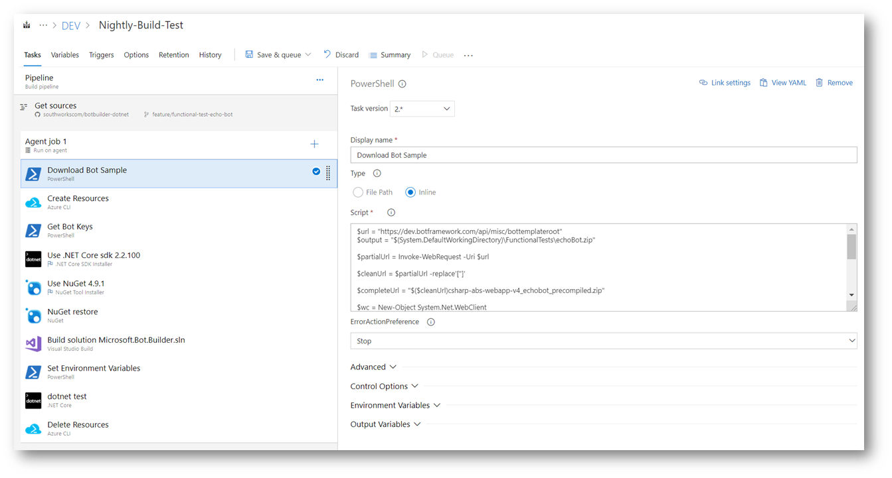
Task: Select the Agent job 1 row
Action: click(179, 145)
